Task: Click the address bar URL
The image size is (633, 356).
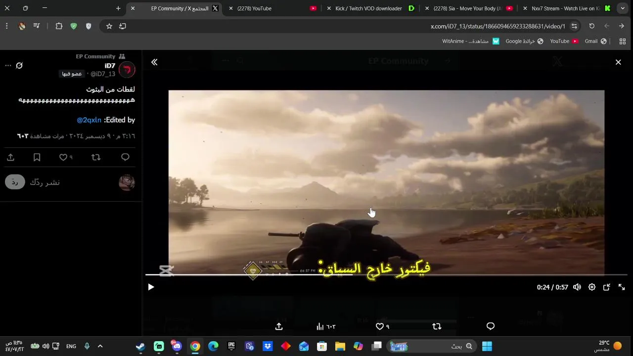Action: [x=497, y=26]
